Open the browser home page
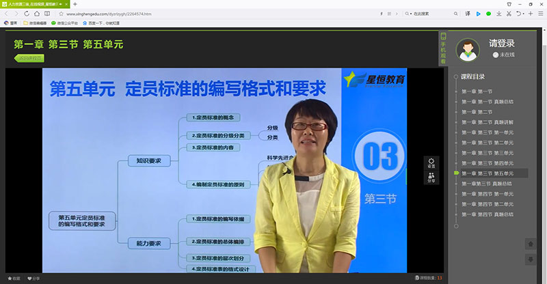This screenshot has width=547, height=284. tap(37, 14)
